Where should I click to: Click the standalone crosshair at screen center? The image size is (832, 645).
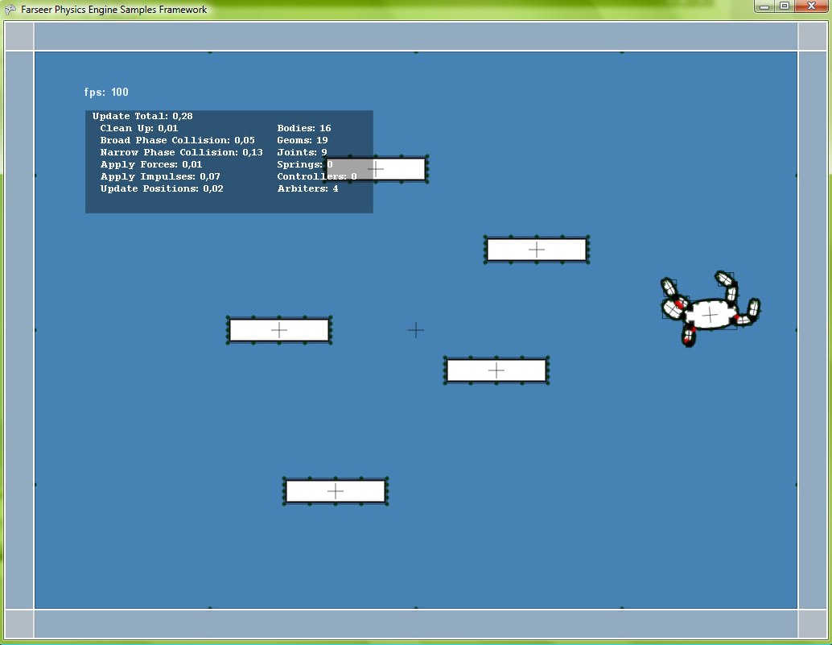click(416, 329)
